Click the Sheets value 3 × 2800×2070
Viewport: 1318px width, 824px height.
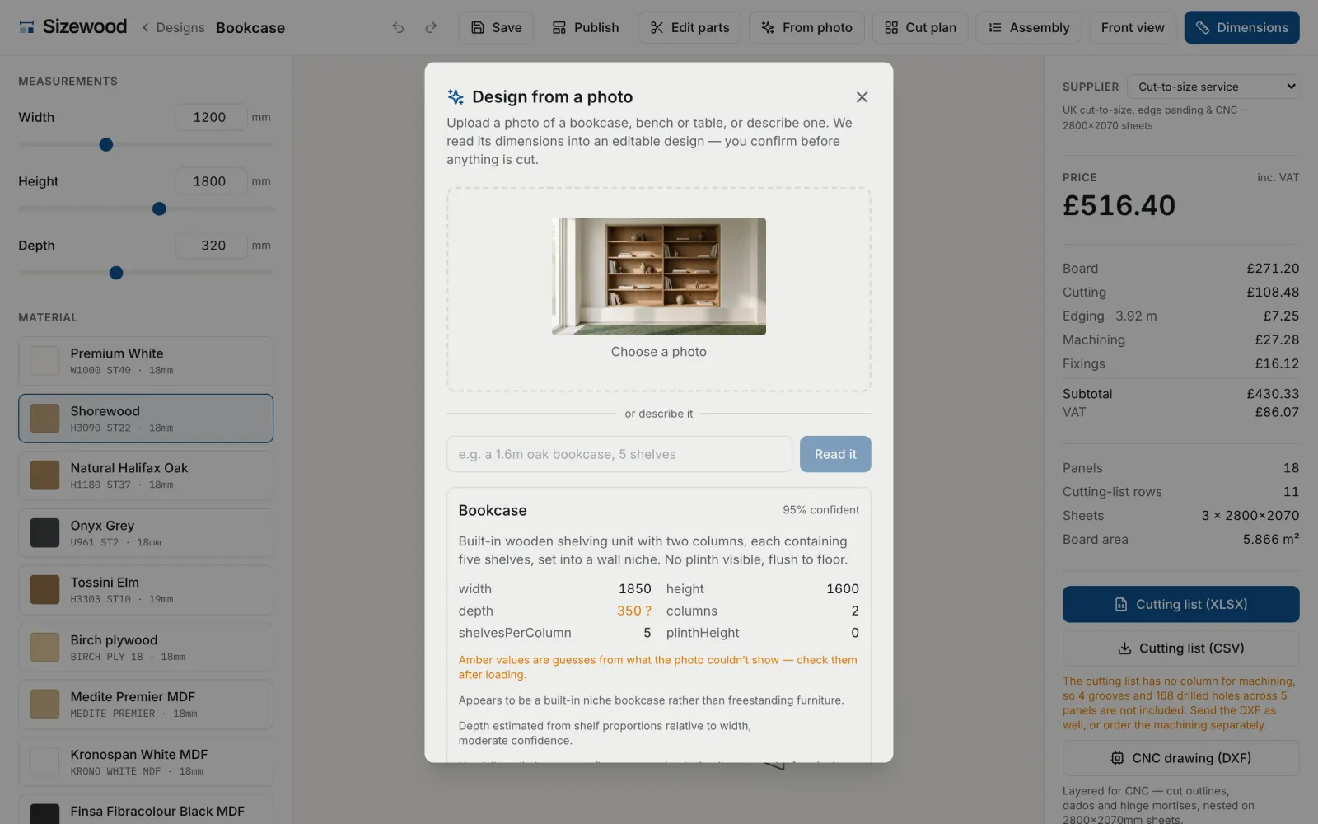(1250, 516)
